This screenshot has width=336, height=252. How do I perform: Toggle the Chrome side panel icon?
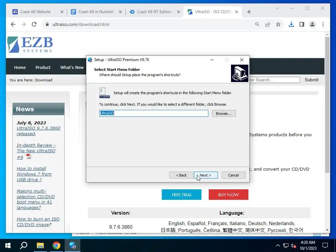[302, 24]
